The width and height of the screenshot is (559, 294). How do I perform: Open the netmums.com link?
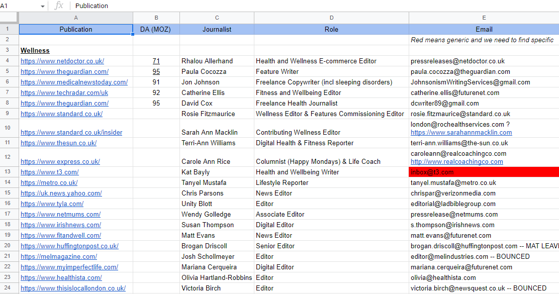[x=61, y=214]
